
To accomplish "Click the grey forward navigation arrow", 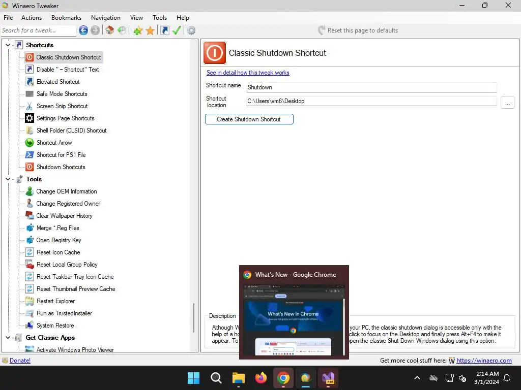I will tap(95, 30).
